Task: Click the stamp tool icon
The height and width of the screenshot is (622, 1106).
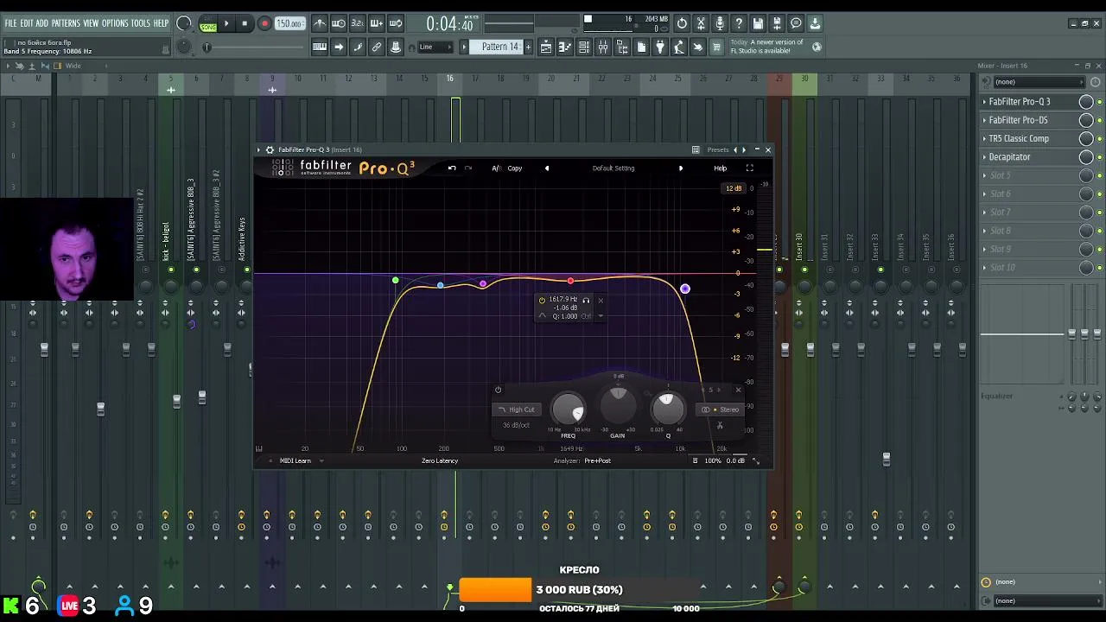Action: coord(396,48)
